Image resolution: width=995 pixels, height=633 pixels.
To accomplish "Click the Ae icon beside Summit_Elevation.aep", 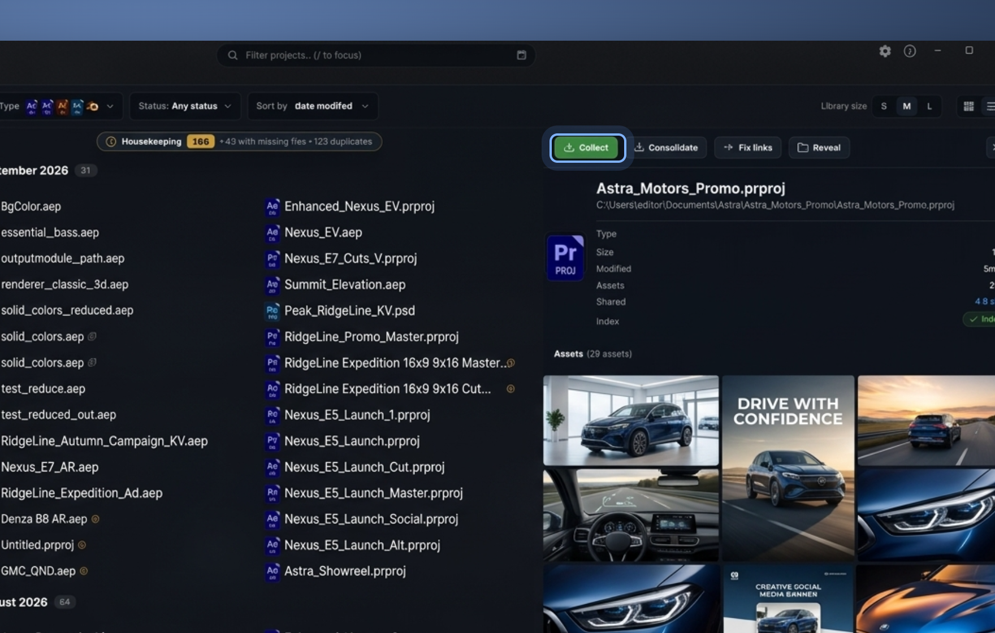I will (x=272, y=285).
